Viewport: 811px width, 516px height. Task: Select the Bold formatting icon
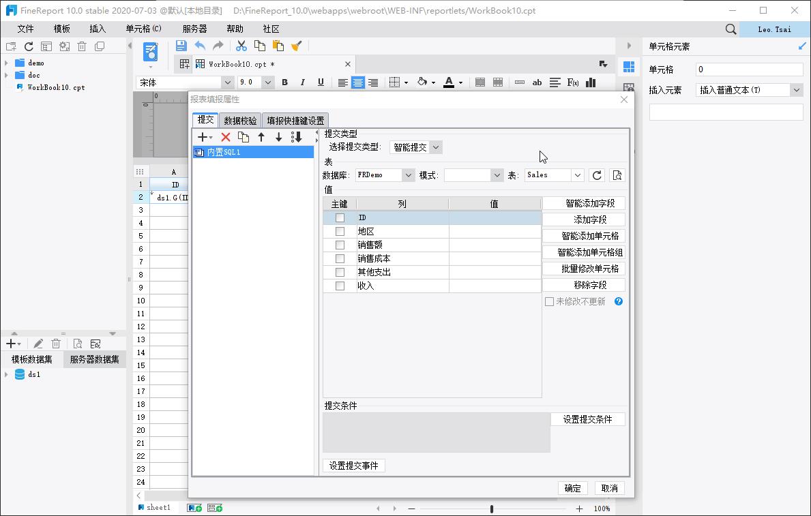tap(284, 82)
